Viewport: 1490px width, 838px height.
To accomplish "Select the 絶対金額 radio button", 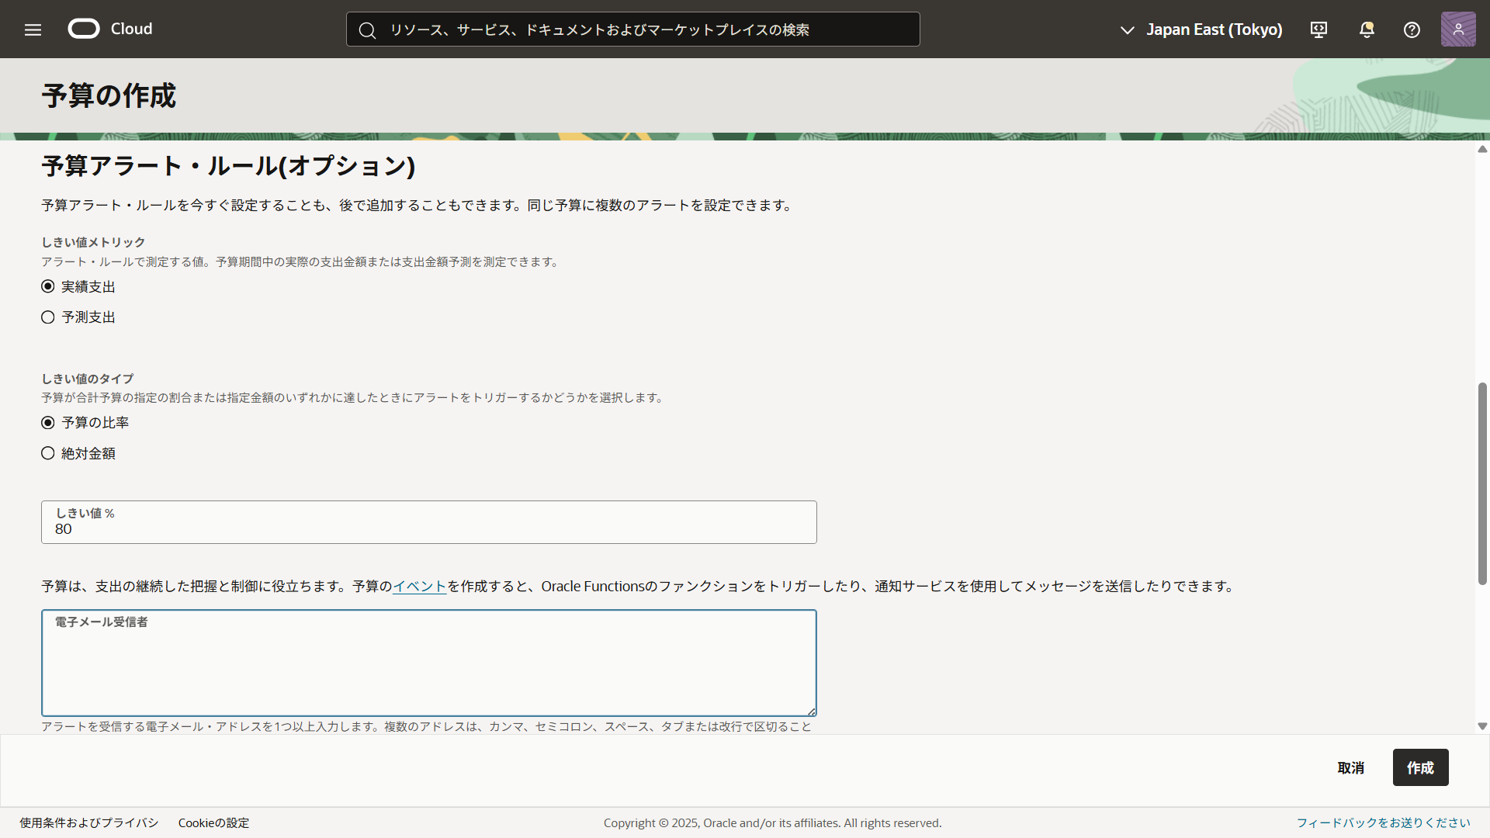I will tap(48, 453).
